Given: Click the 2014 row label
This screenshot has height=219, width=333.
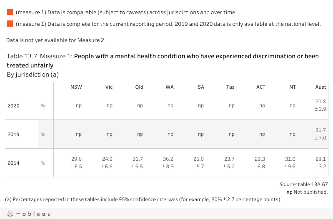Looking at the screenshot, I should click(x=13, y=163).
